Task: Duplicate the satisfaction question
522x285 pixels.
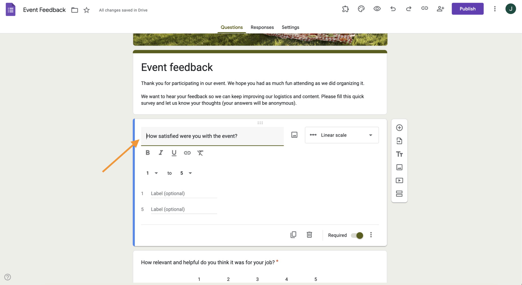Action: click(293, 235)
